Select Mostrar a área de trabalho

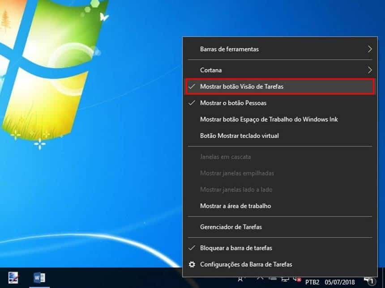click(x=280, y=206)
